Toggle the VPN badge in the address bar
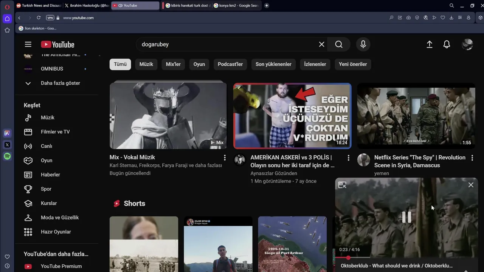This screenshot has width=484, height=272. pos(50,18)
